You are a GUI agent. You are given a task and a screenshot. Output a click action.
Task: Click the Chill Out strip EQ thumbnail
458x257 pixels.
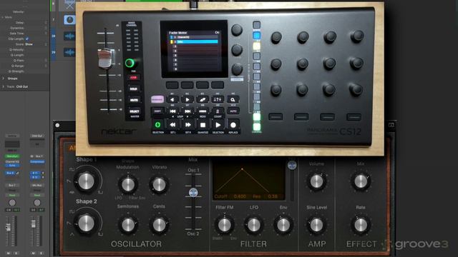(37, 144)
